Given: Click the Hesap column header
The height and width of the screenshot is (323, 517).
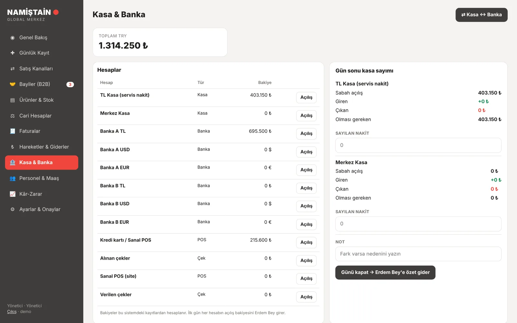Looking at the screenshot, I should click(x=107, y=83).
